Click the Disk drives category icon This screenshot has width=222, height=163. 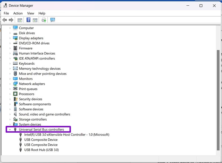click(x=15, y=33)
